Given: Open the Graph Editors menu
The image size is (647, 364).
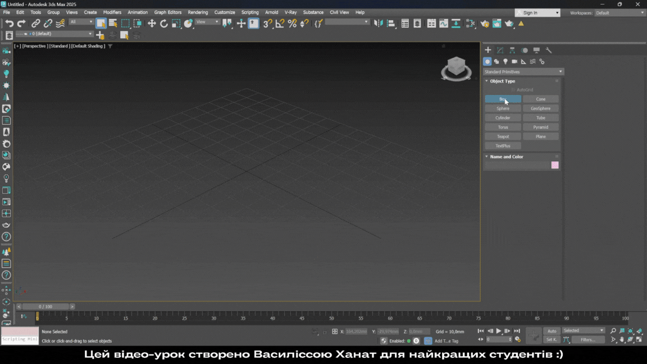Looking at the screenshot, I should [167, 12].
